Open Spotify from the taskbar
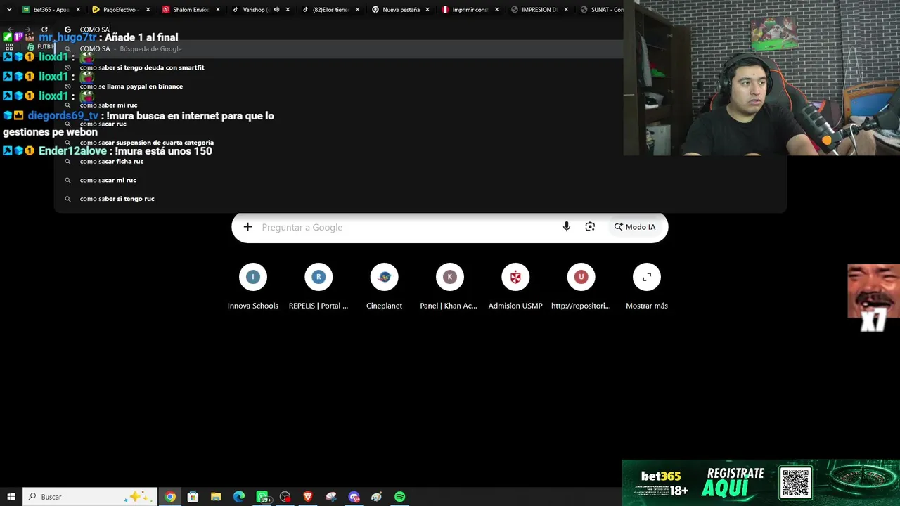Viewport: 900px width, 506px height. (399, 497)
